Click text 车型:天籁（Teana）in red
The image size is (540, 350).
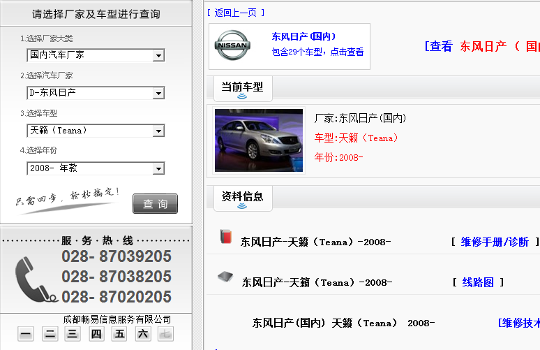pyautogui.click(x=356, y=138)
